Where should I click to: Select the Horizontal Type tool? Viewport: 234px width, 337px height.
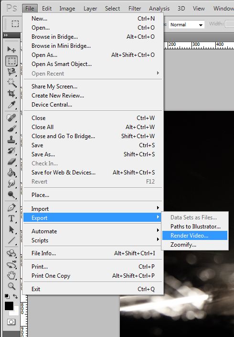(x=11, y=218)
